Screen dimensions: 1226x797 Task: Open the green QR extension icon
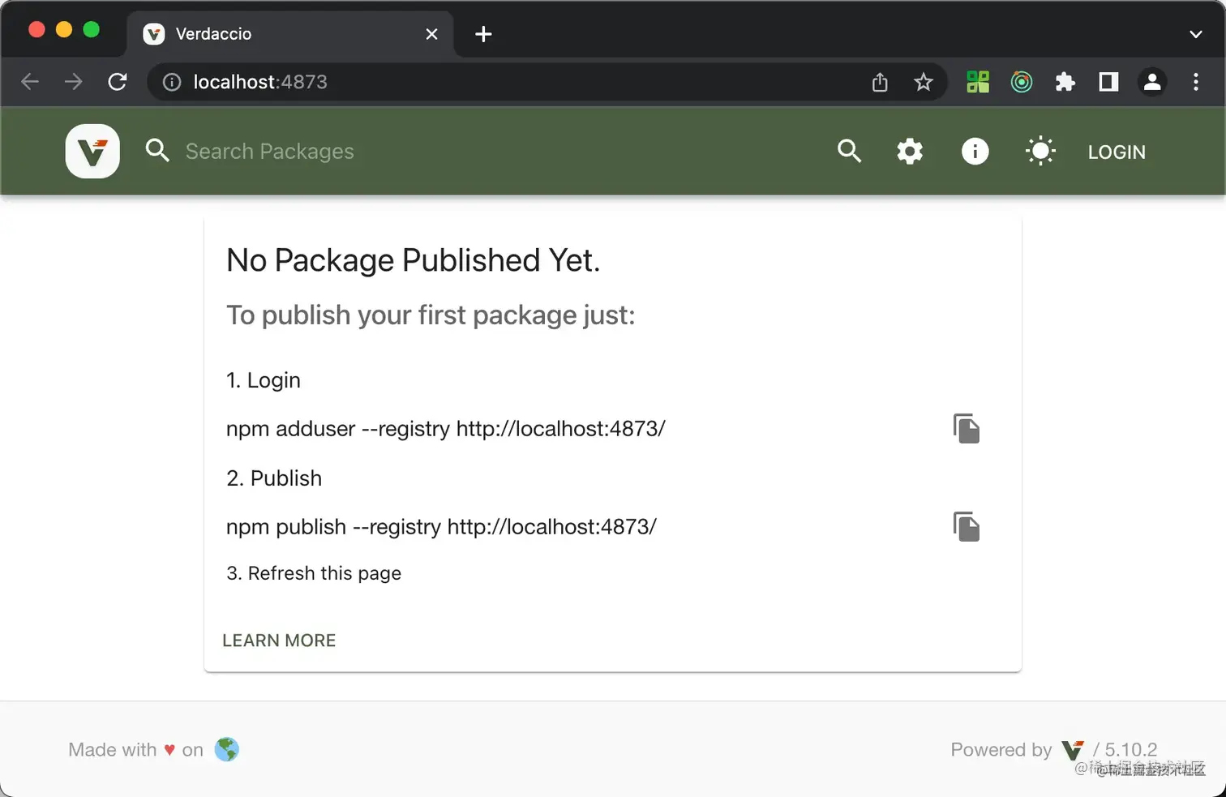click(x=978, y=82)
